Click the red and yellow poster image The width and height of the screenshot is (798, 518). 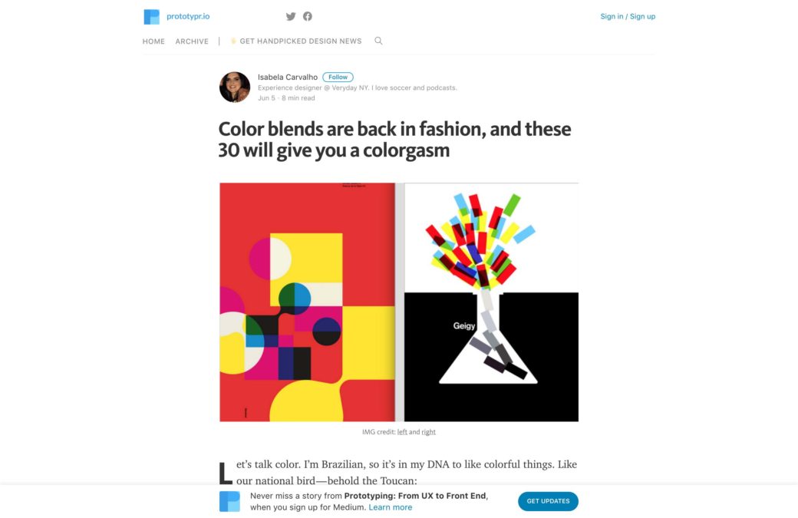tap(307, 302)
